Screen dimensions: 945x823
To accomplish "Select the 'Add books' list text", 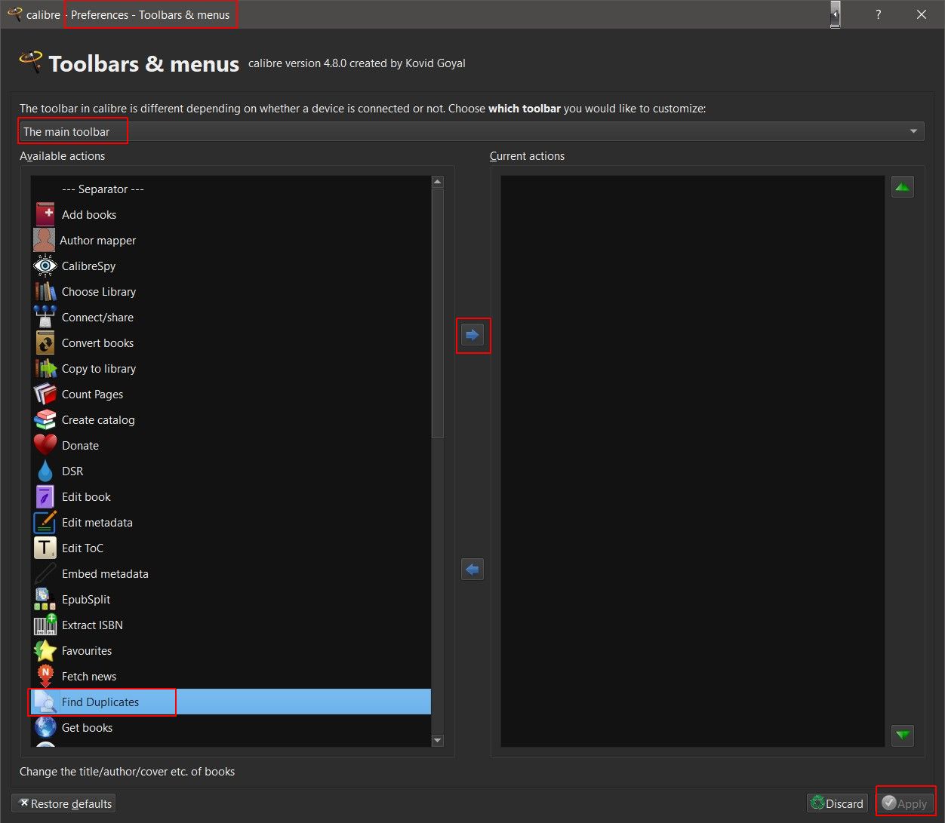I will point(89,214).
